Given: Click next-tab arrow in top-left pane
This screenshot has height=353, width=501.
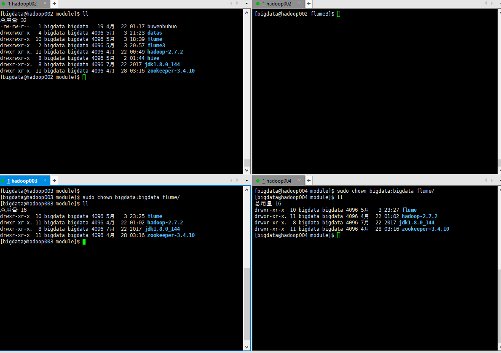Looking at the screenshot, I should click(237, 3).
